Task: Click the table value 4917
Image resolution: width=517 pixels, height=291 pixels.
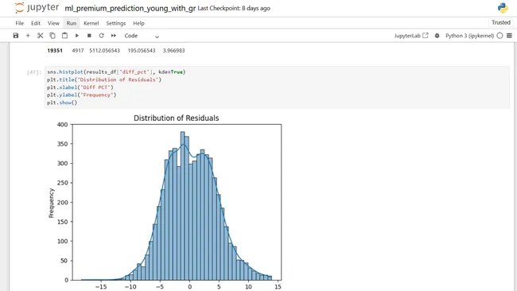Action: pos(78,50)
